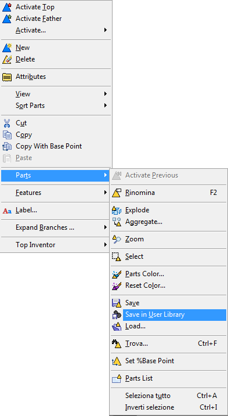Click the Cut scissors icon
This screenshot has height=416, width=228.
tap(7, 123)
